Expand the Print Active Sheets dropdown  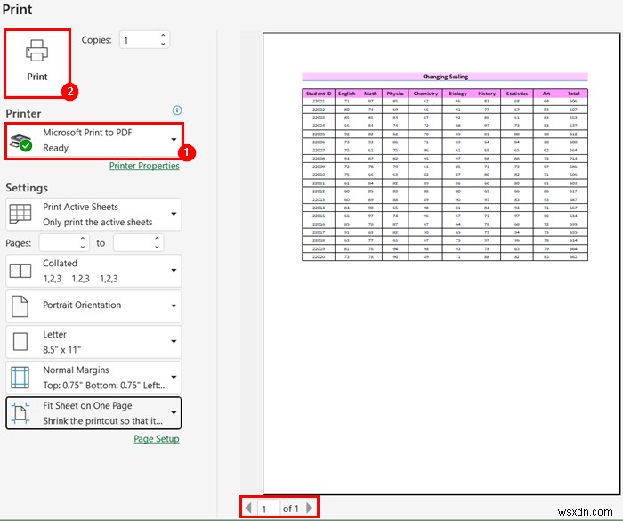click(93, 215)
